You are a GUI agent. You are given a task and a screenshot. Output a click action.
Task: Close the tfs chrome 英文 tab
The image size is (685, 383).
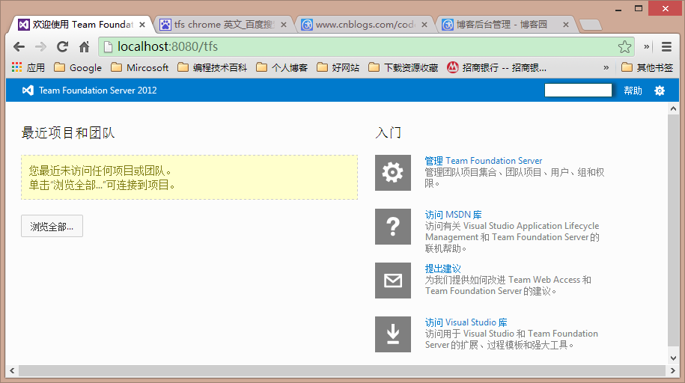click(x=284, y=25)
